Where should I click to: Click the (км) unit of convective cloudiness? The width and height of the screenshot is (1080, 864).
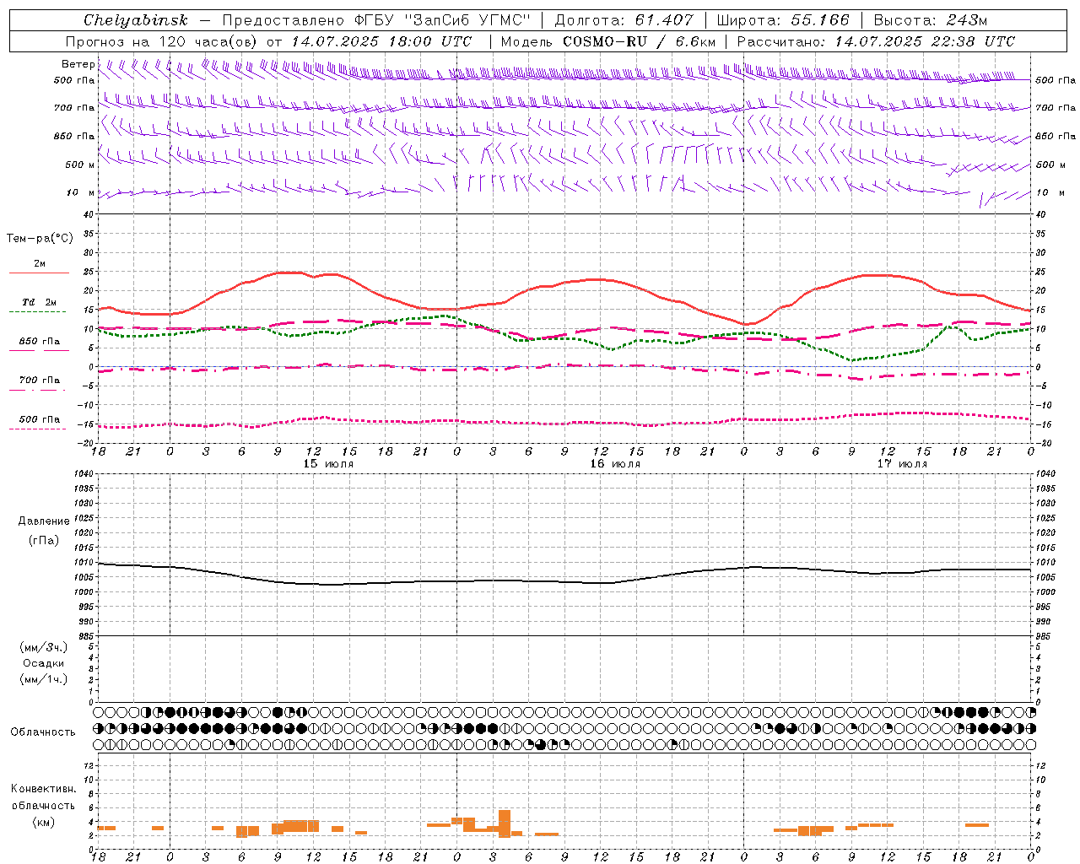point(44,823)
